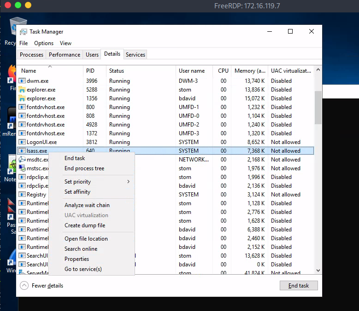
Task: Click the Fewer details link
Action: 47,286
